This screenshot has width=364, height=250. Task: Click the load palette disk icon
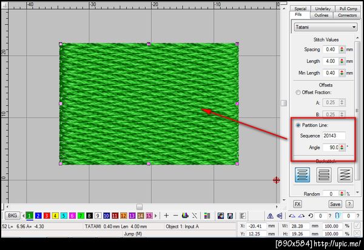(221, 215)
